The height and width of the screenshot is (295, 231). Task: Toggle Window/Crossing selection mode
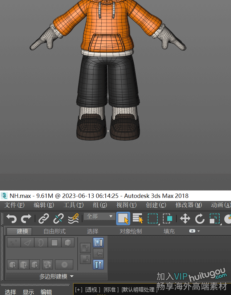pyautogui.click(x=168, y=219)
